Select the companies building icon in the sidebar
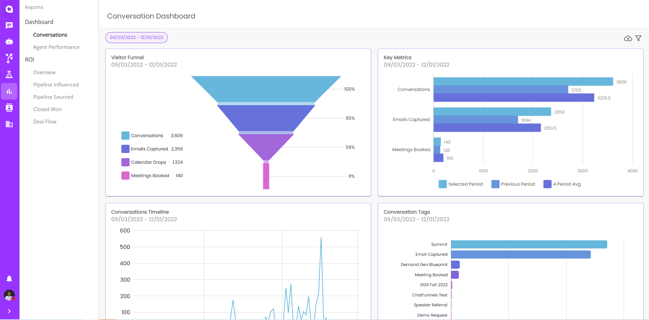The height and width of the screenshot is (320, 649). tap(9, 124)
